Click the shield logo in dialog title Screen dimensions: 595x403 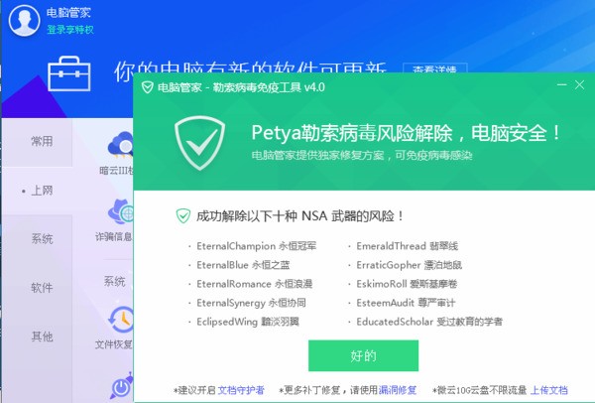tap(147, 87)
